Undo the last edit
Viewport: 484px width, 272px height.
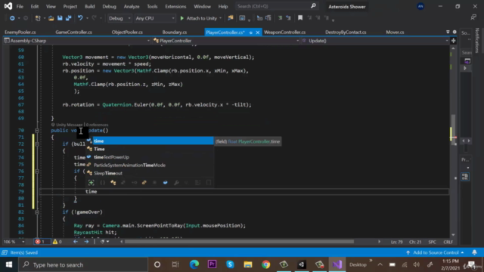tap(80, 18)
